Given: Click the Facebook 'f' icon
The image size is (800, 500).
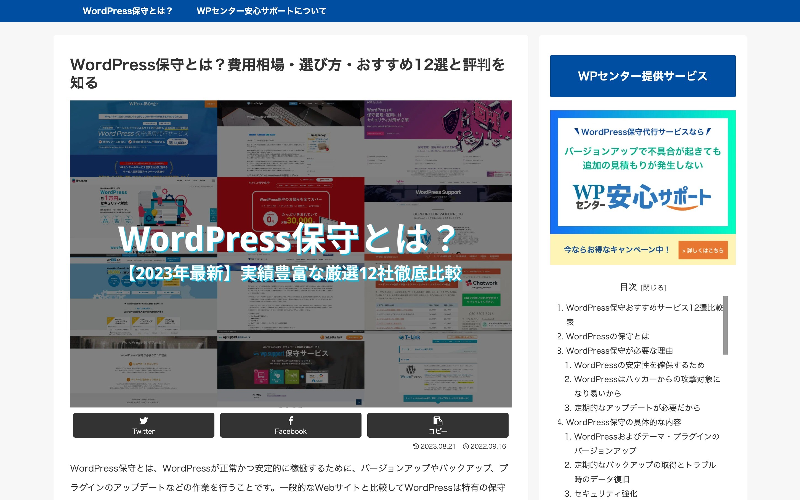Looking at the screenshot, I should click(291, 421).
